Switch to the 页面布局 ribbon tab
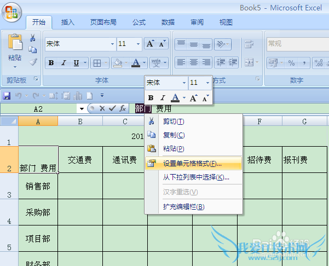The width and height of the screenshot is (329, 266). click(x=103, y=22)
